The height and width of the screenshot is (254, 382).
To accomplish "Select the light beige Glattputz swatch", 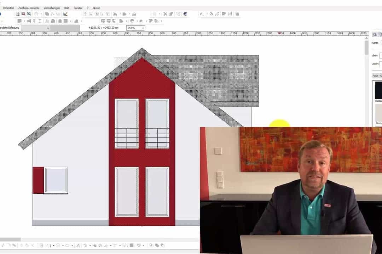I will pyautogui.click(x=378, y=113).
